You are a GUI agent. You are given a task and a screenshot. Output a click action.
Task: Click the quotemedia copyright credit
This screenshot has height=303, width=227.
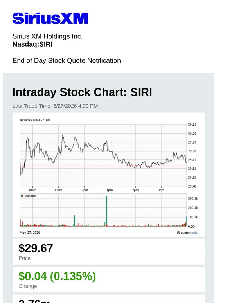coord(187,233)
